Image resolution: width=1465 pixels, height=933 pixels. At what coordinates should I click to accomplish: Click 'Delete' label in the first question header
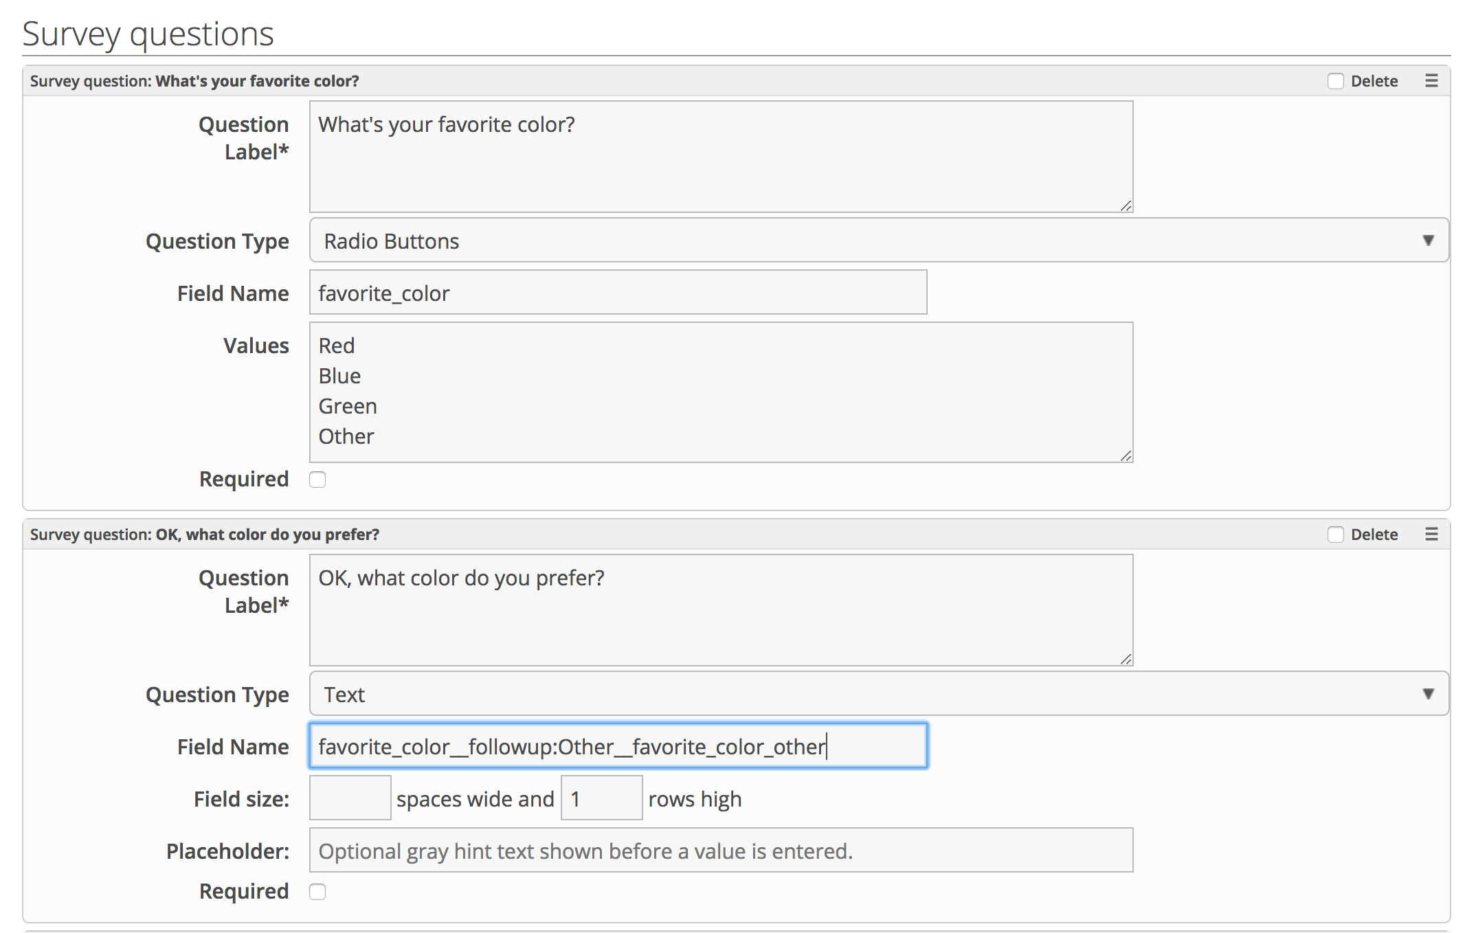click(1374, 81)
